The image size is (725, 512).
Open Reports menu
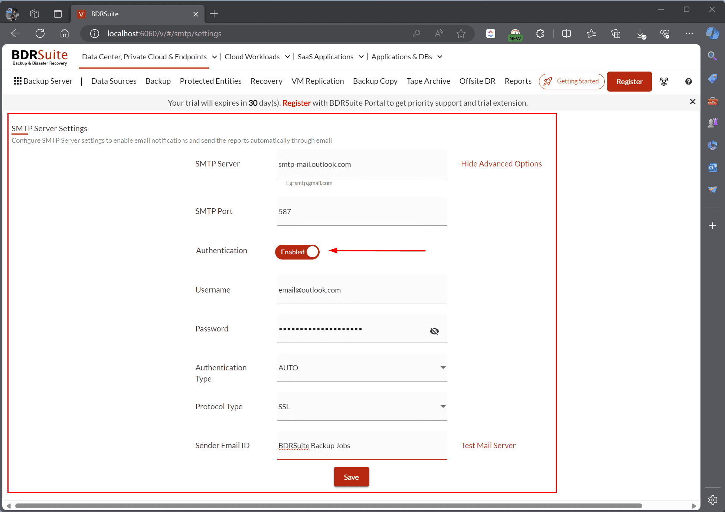click(518, 81)
